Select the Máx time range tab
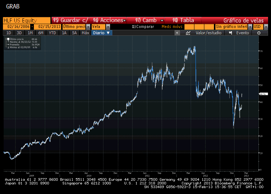Screen dimensions: 271x194 coord(85,33)
